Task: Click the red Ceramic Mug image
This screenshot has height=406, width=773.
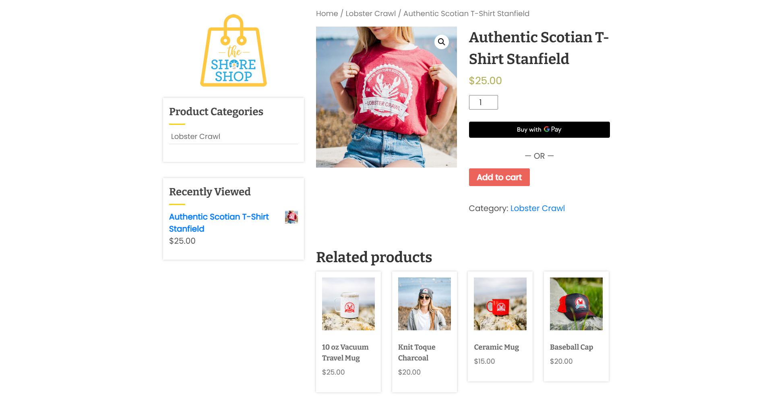Action: pyautogui.click(x=500, y=304)
